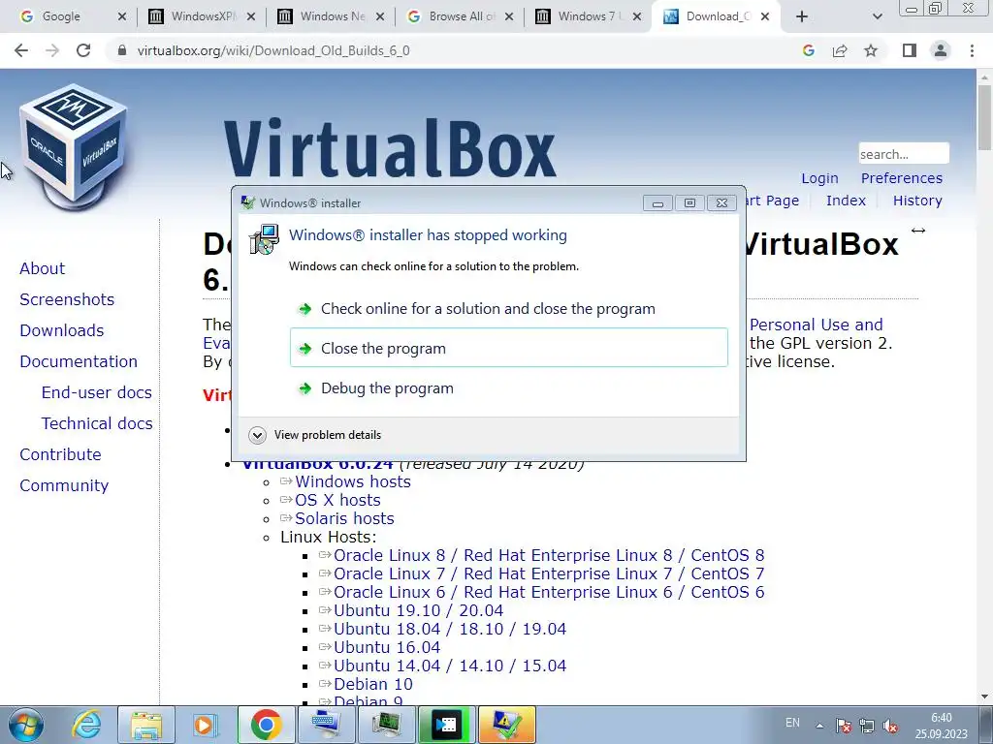Open Debian 10 link
This screenshot has width=993, height=744.
click(x=373, y=684)
